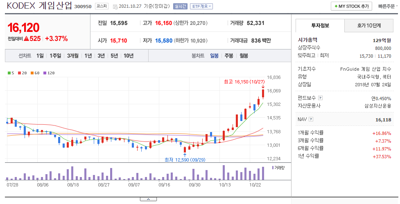Click the 실시간 badge
400x204 pixels.
180,7
